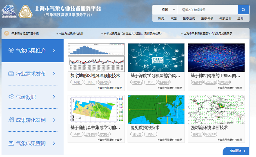Image resolution: width=256 pixels, height=157 pixels.
Task: Click the 查看更多 button
Action: (236, 151)
